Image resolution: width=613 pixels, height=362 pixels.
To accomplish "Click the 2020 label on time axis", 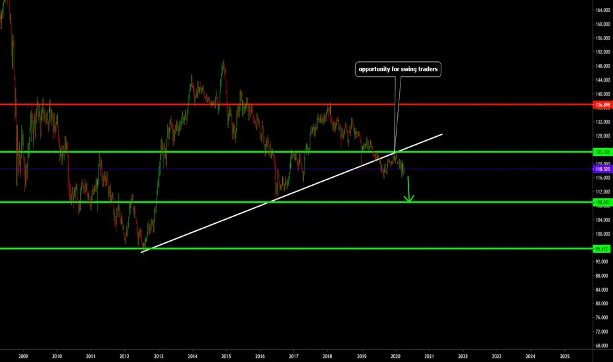I will coord(395,356).
